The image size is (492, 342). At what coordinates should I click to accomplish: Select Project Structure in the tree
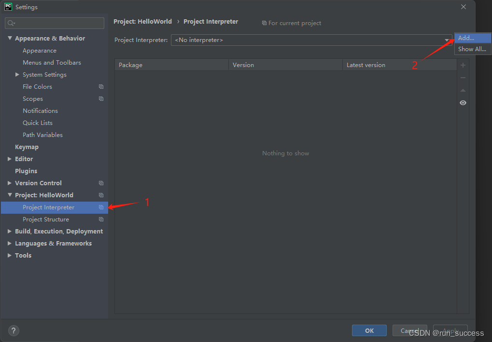[x=46, y=219]
